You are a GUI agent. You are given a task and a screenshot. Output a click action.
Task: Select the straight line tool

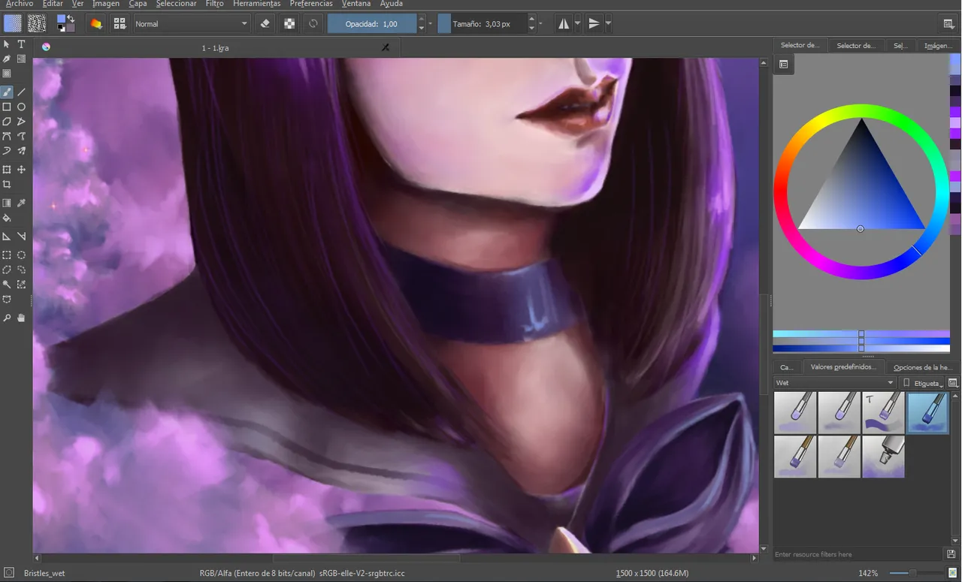(21, 92)
